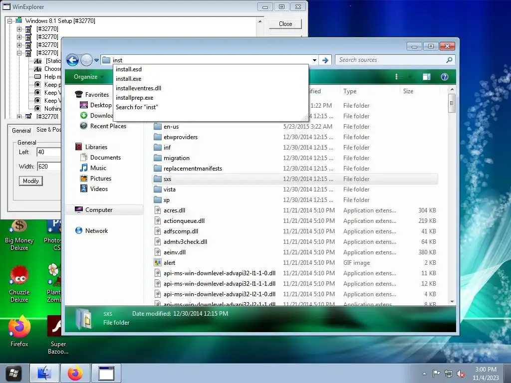
Task: Click the Libraries icon in navigation pane
Action: (x=78, y=147)
